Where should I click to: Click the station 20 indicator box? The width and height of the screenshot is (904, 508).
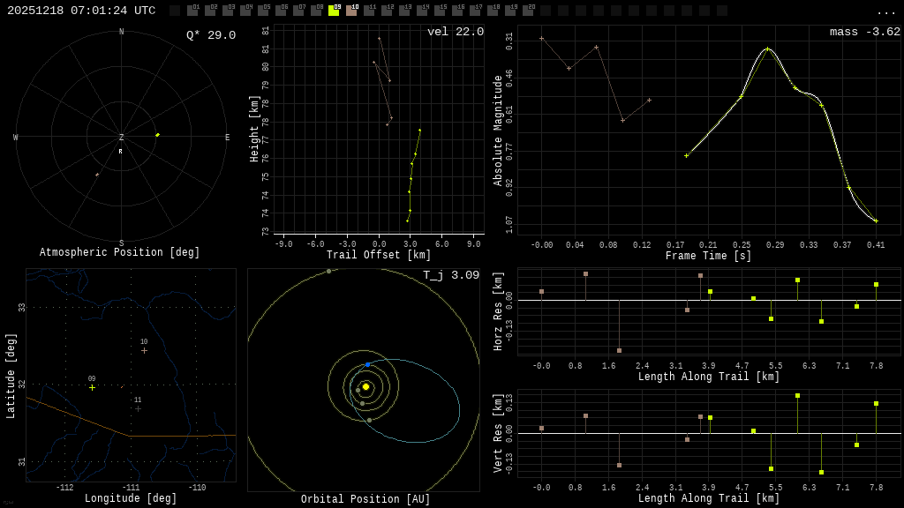pos(528,11)
